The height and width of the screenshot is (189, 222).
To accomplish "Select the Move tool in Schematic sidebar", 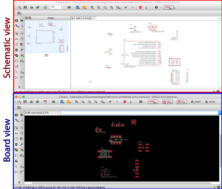I will point(22,33).
